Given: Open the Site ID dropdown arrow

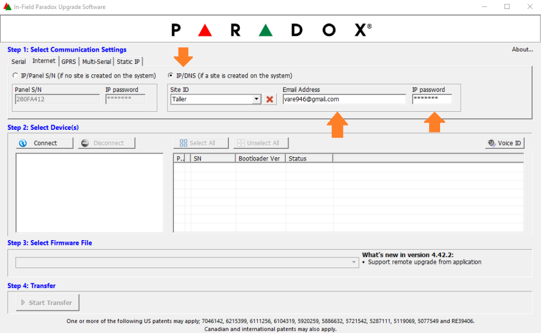Looking at the screenshot, I should pos(256,99).
